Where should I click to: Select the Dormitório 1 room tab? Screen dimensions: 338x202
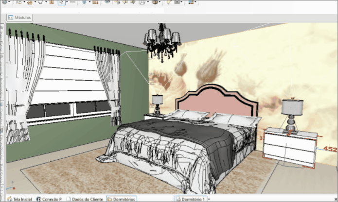point(191,199)
